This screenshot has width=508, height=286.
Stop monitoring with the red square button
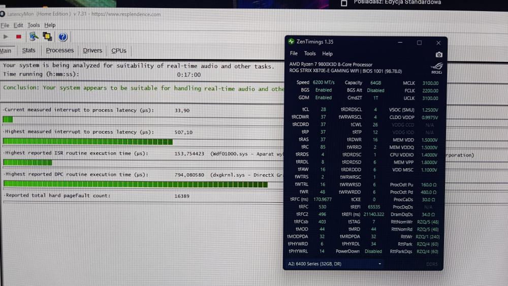19,37
